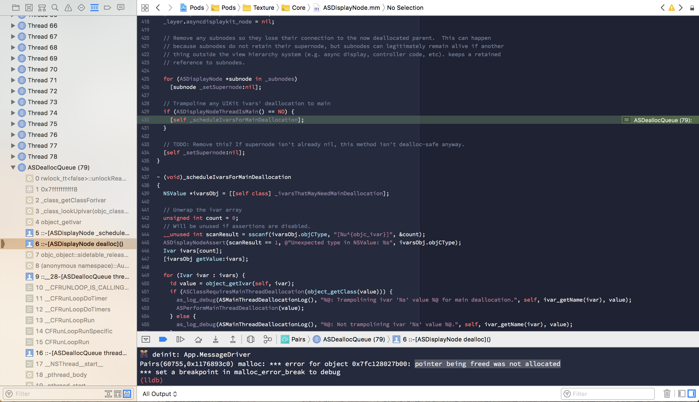Viewport: 699px width, 402px height.
Task: Hide the debug area
Action: tap(146, 339)
